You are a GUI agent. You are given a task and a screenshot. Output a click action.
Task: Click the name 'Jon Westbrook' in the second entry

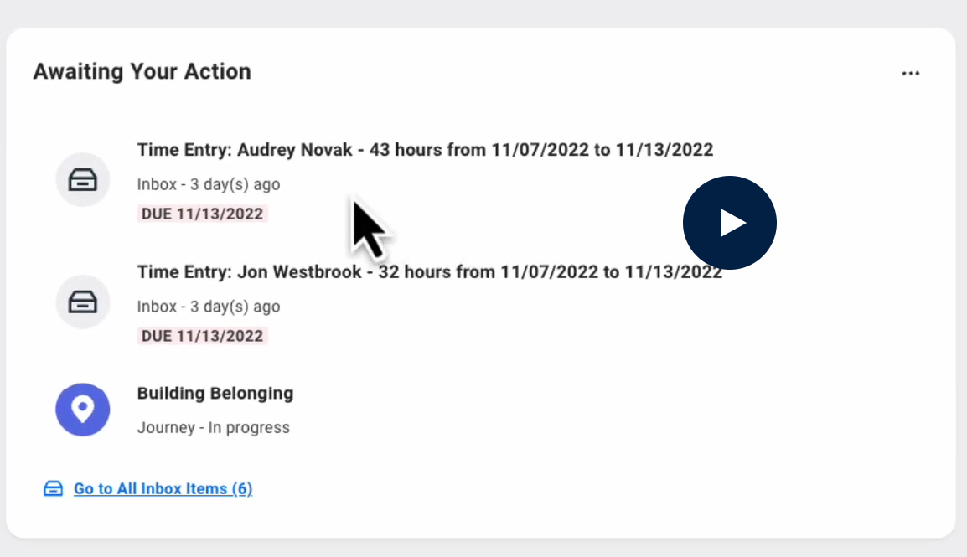pos(299,272)
